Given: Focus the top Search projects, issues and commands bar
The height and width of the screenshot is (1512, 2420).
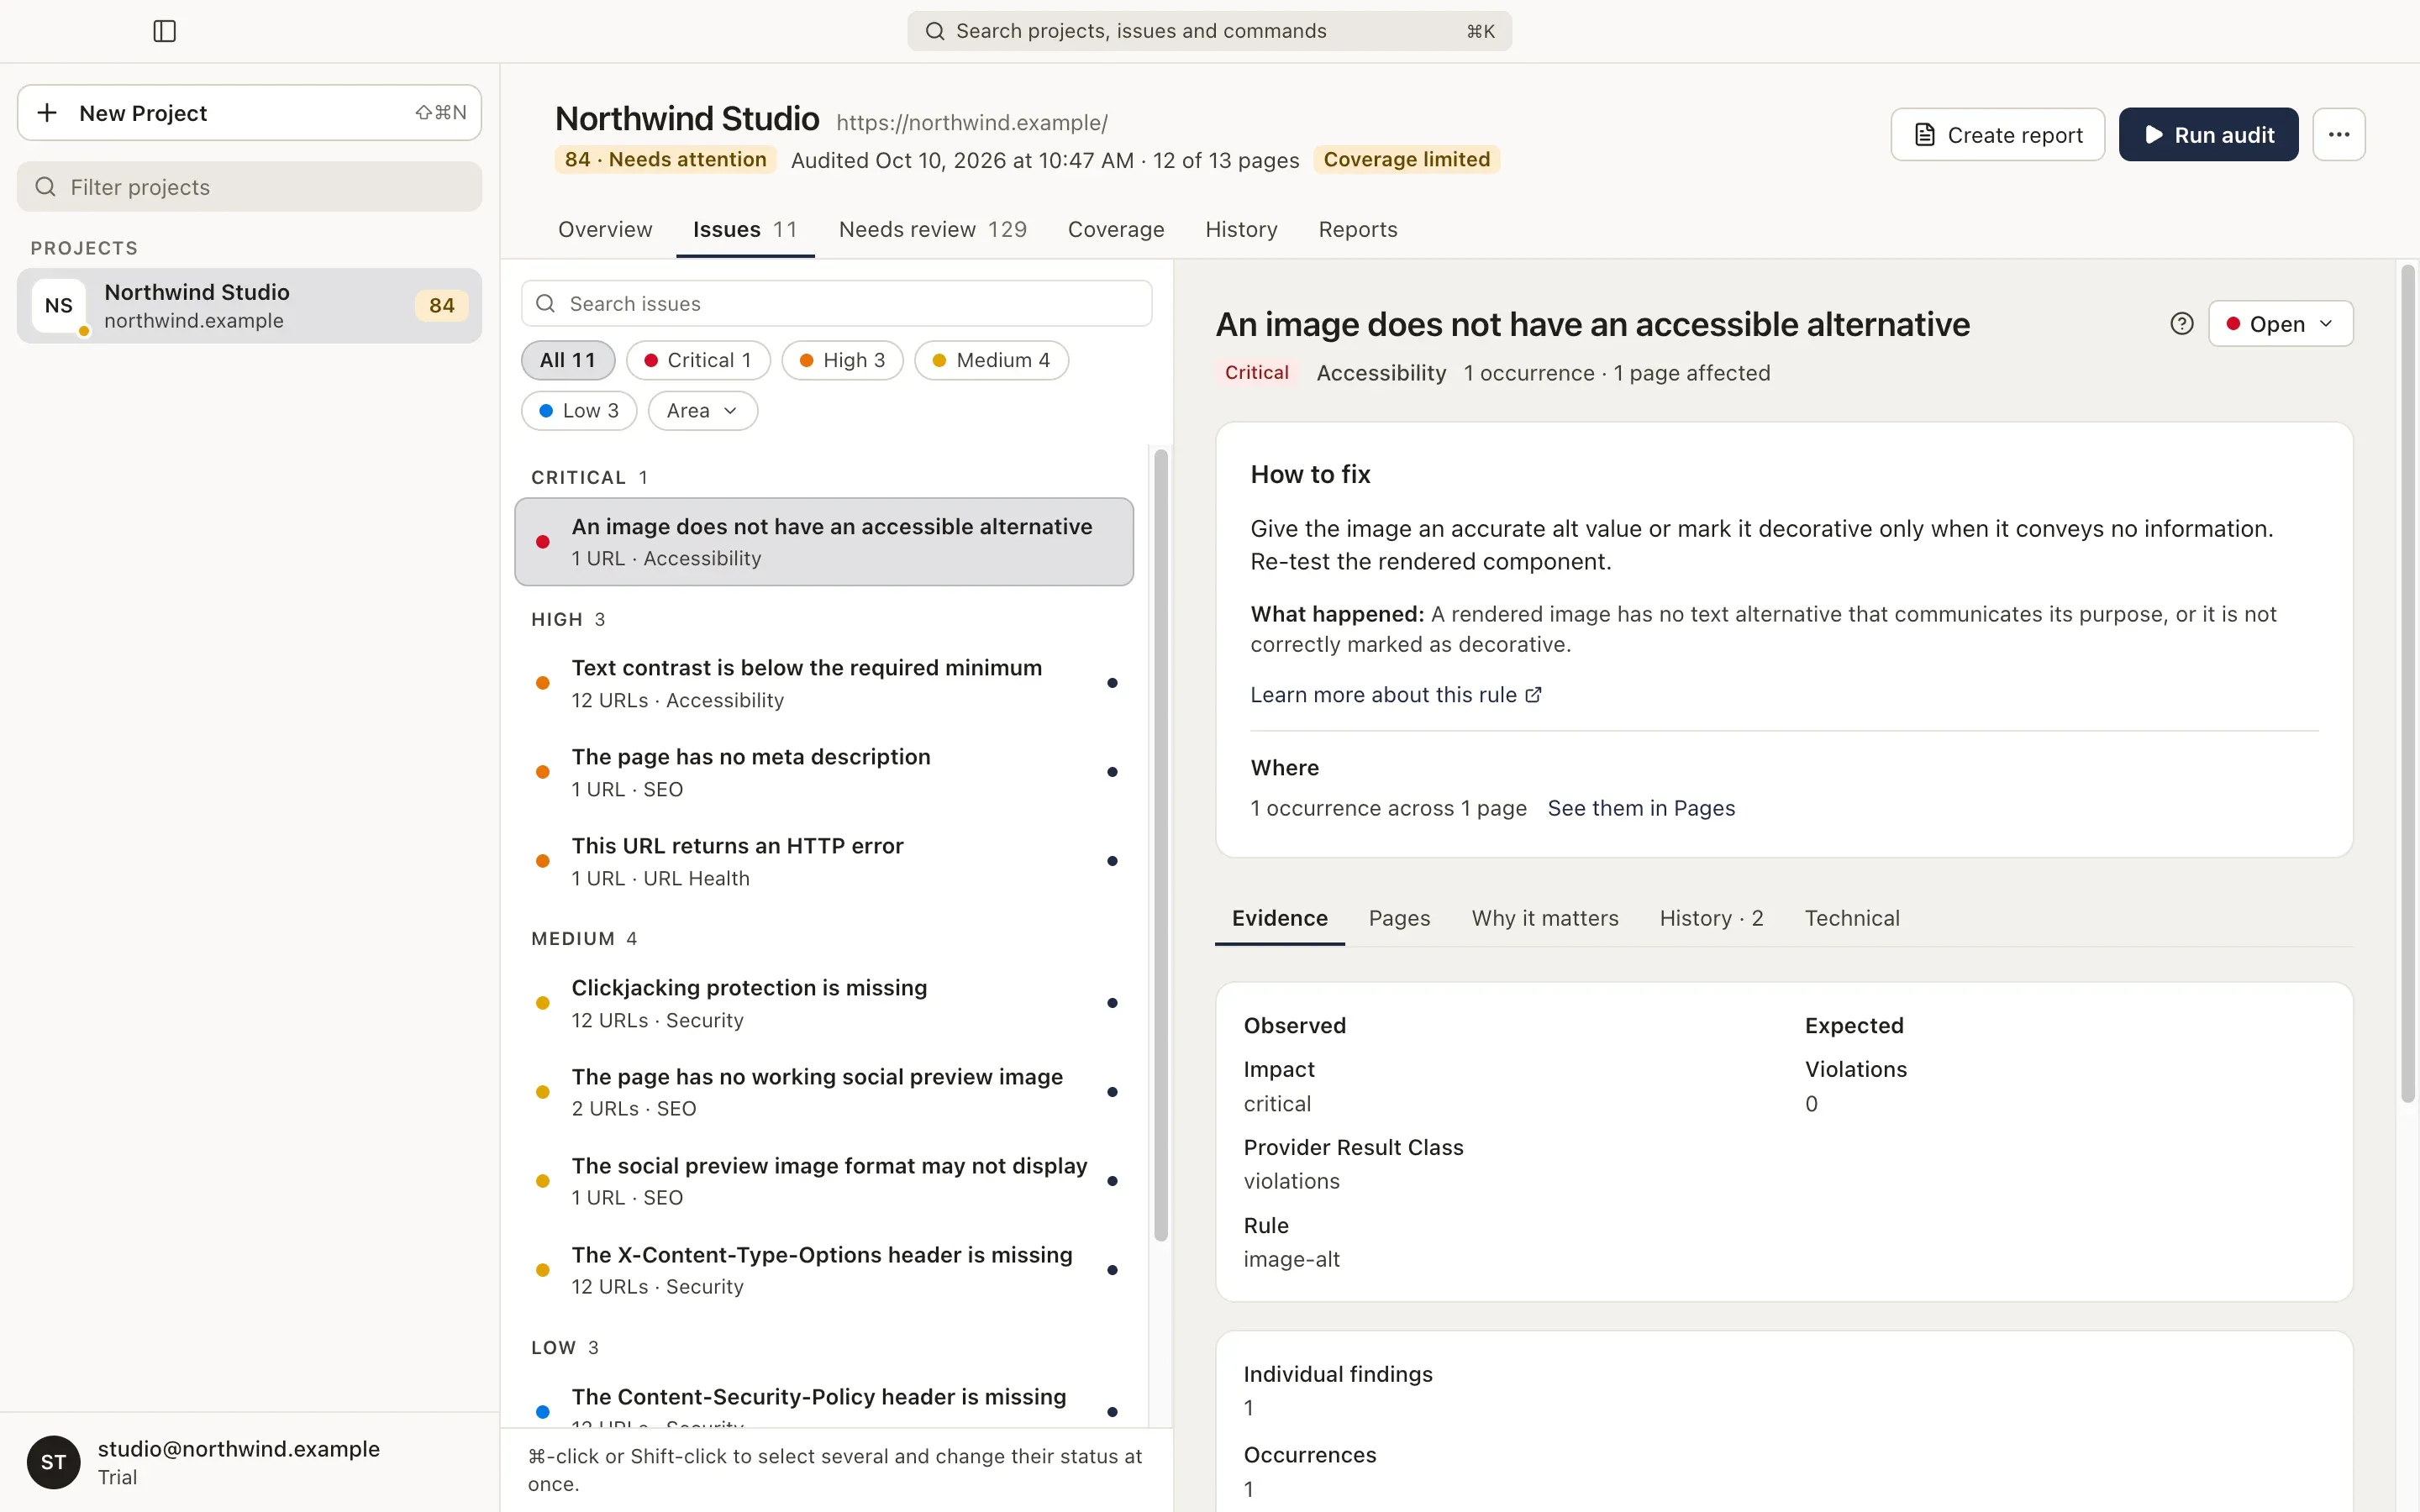Looking at the screenshot, I should (1209, 31).
